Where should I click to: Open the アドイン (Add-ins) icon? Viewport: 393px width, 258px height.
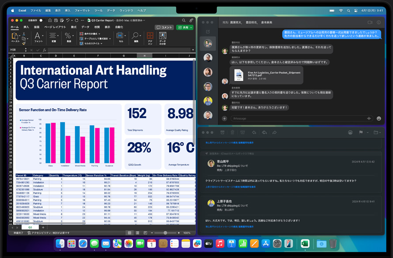150,36
